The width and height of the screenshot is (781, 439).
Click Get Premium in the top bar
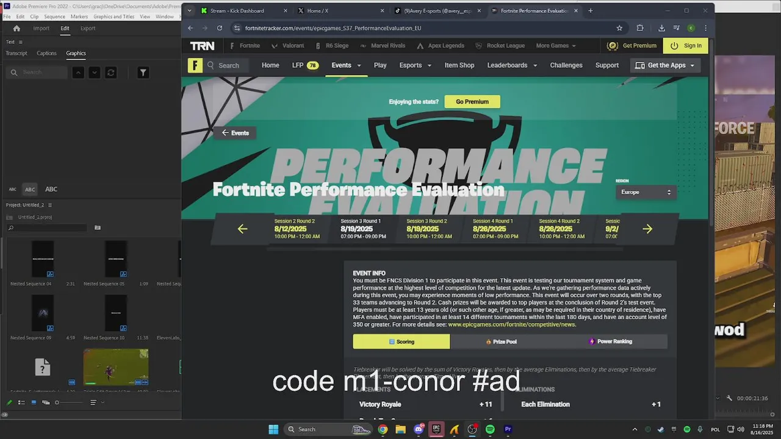pos(632,46)
